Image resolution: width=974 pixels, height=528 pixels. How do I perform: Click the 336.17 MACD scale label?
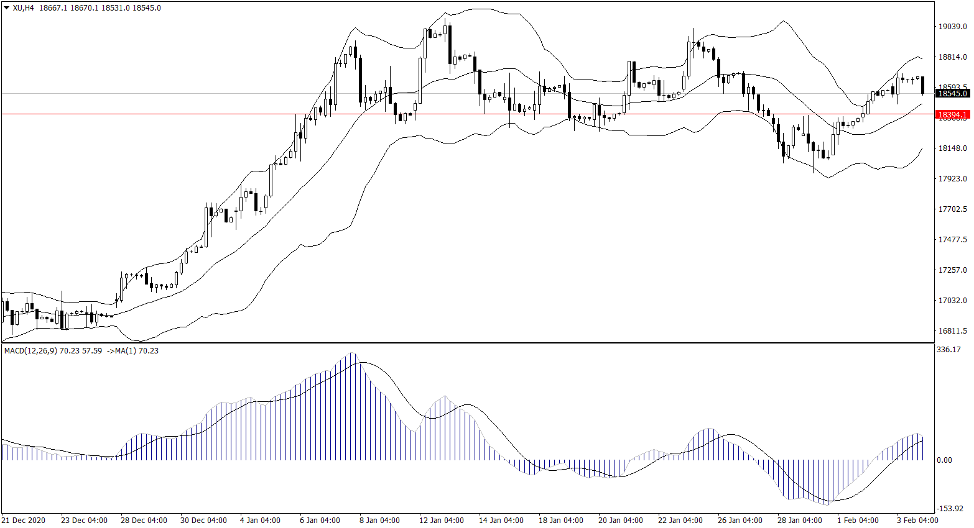[948, 350]
